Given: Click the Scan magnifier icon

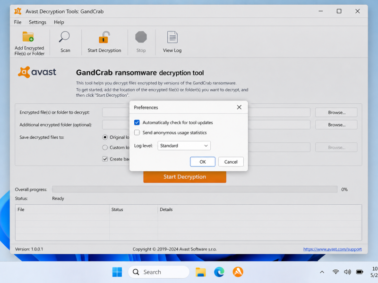Looking at the screenshot, I should coord(64,37).
